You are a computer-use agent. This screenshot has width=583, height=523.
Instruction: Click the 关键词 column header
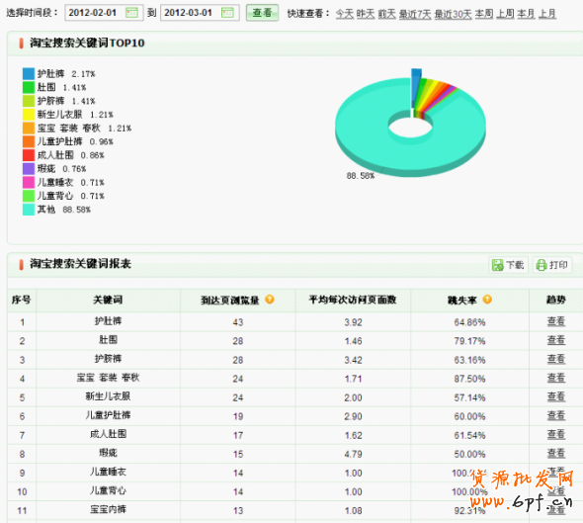[108, 300]
